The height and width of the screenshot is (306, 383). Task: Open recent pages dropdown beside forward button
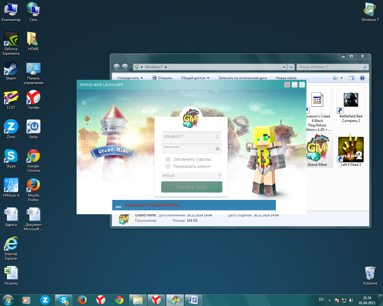(x=131, y=67)
